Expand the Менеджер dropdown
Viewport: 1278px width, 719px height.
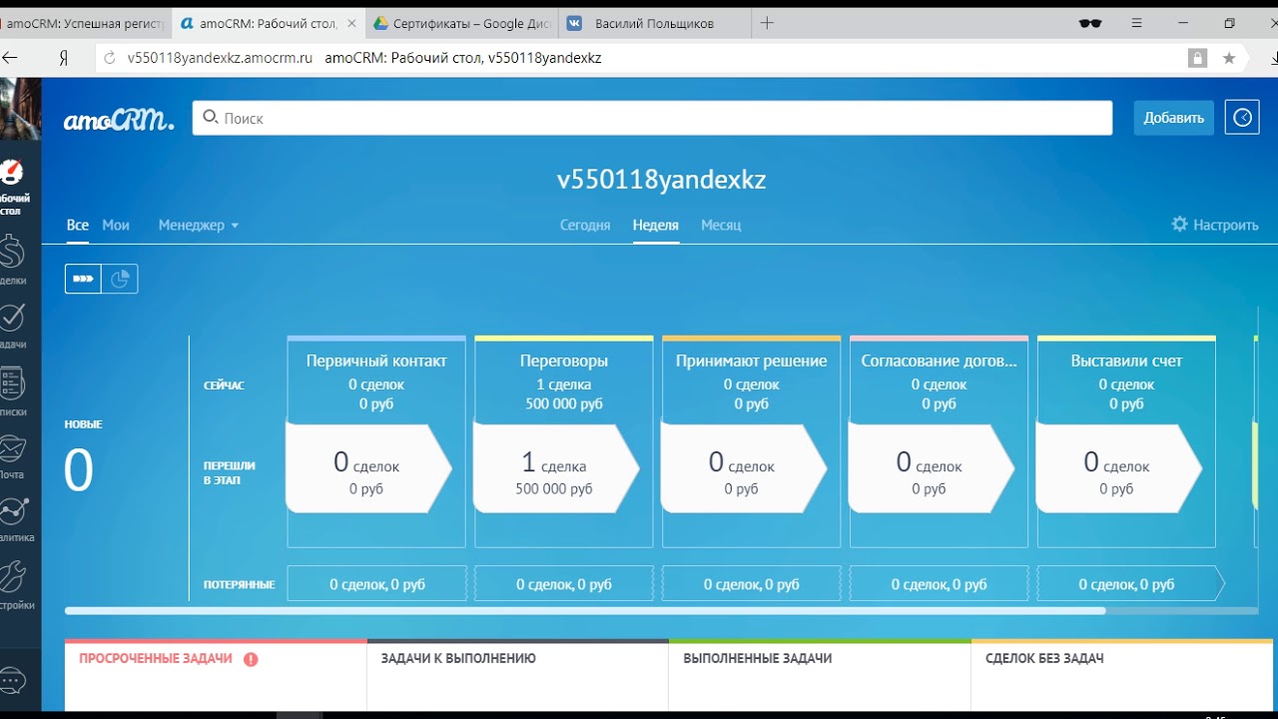[199, 225]
